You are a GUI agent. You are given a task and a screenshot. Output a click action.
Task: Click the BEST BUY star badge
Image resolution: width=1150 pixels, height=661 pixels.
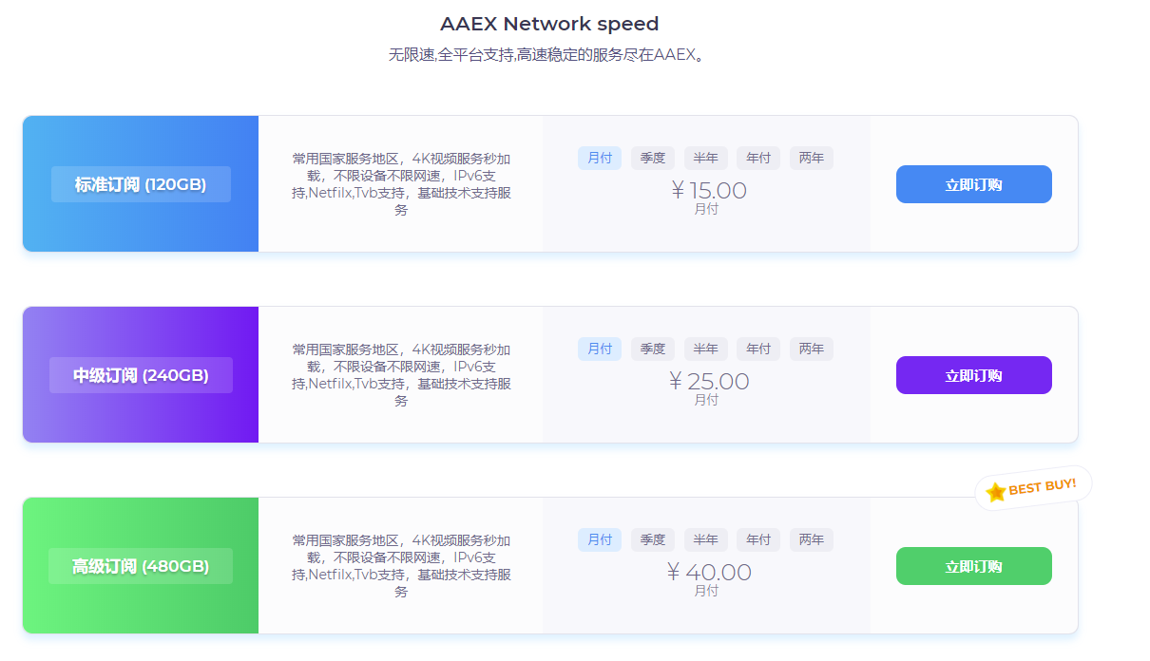1033,488
